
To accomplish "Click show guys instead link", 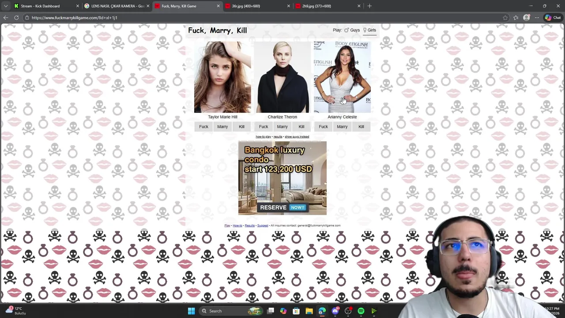I will pyautogui.click(x=297, y=136).
